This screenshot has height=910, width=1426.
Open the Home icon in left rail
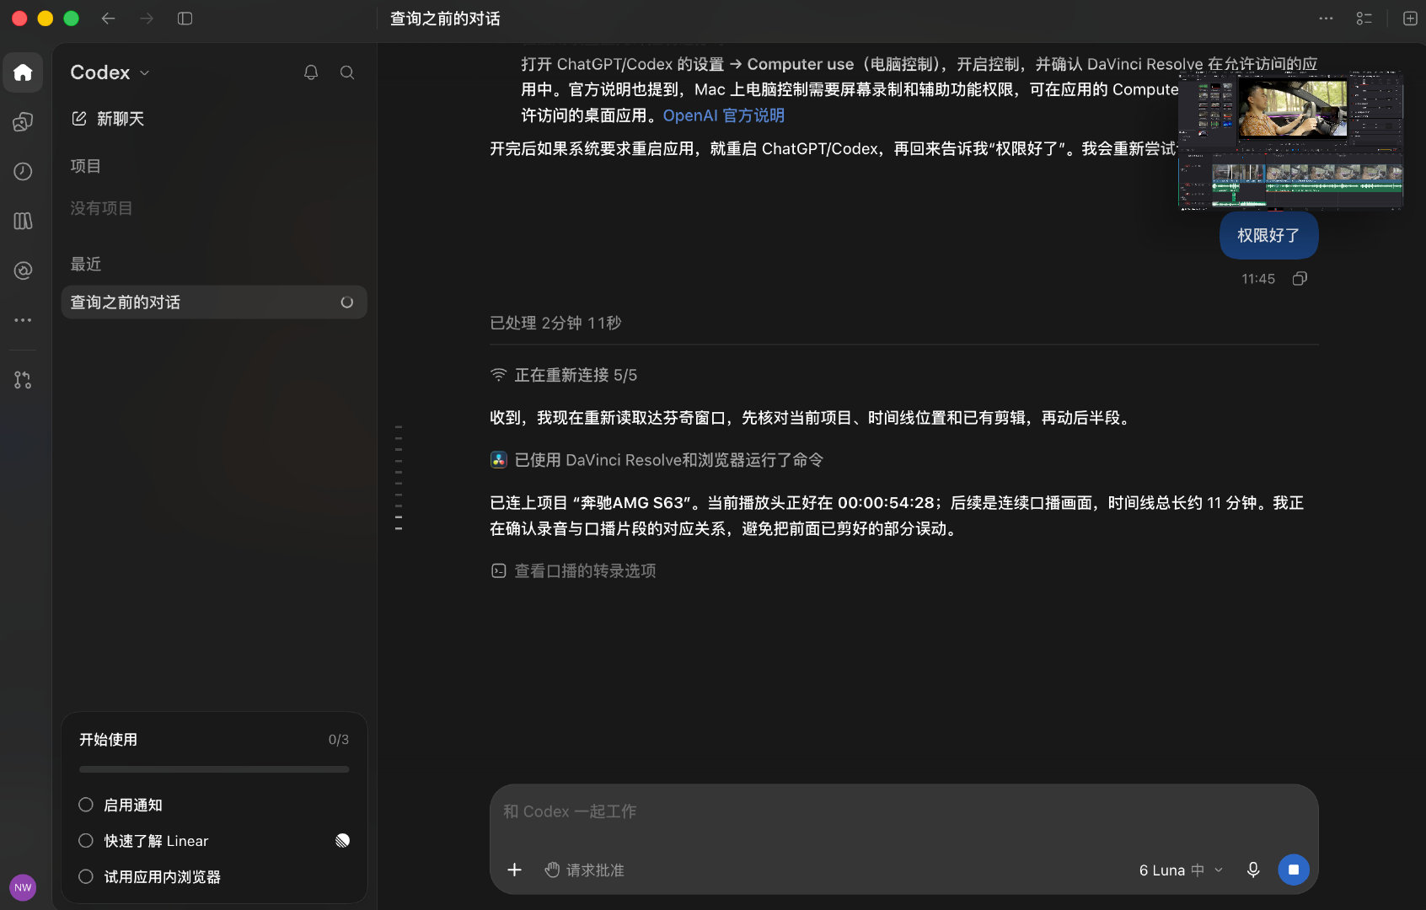[23, 72]
